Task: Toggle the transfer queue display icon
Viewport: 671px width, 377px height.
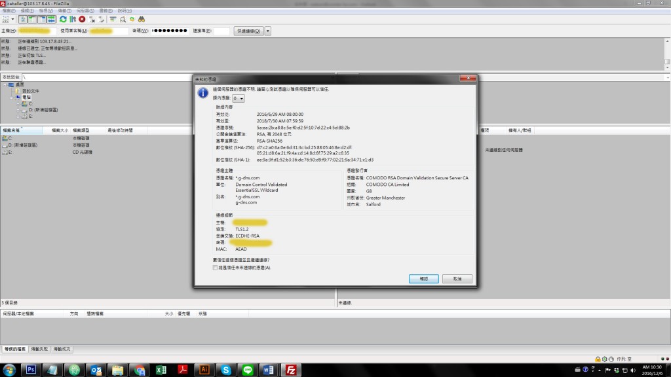Action: [x=51, y=19]
